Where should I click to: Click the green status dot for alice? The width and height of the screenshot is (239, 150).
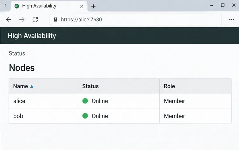[85, 101]
